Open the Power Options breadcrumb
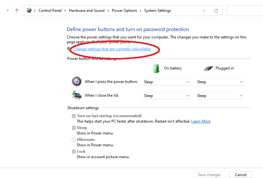 tap(124, 11)
